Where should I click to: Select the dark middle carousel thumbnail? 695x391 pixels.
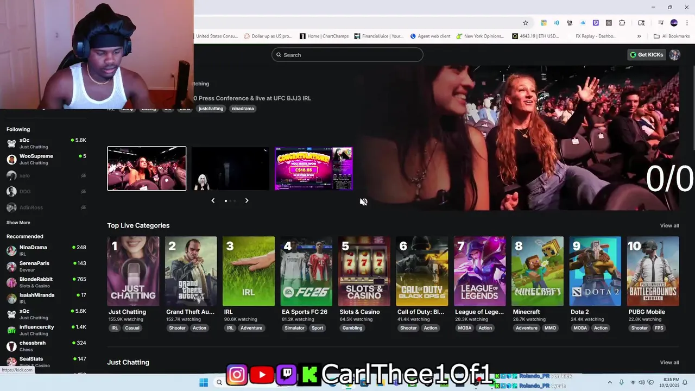point(230,168)
